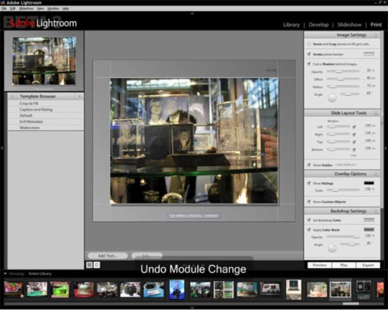Switch to single-slide view icon in toolbar

click(97, 265)
